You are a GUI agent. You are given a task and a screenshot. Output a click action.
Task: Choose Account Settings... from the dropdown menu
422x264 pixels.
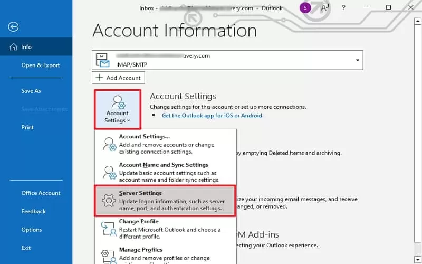(166, 144)
